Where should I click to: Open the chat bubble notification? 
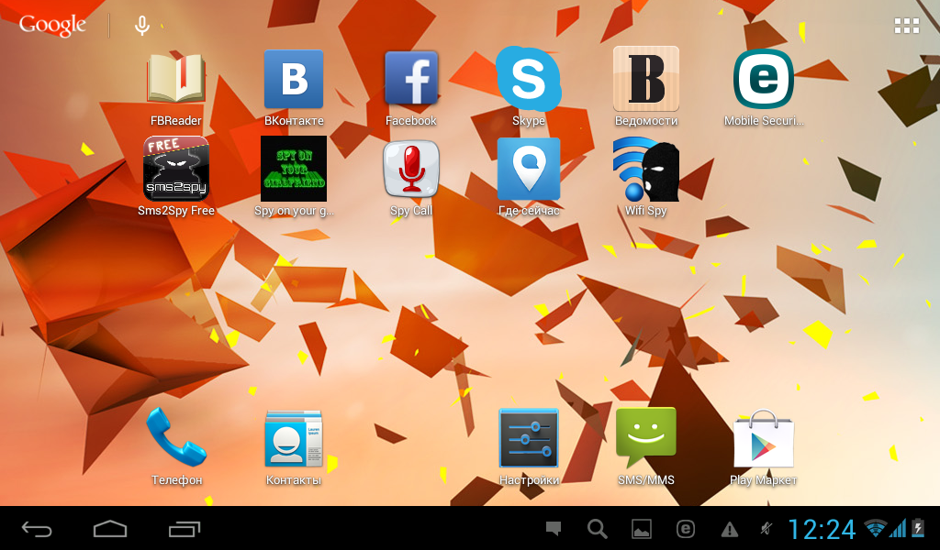pos(554,528)
